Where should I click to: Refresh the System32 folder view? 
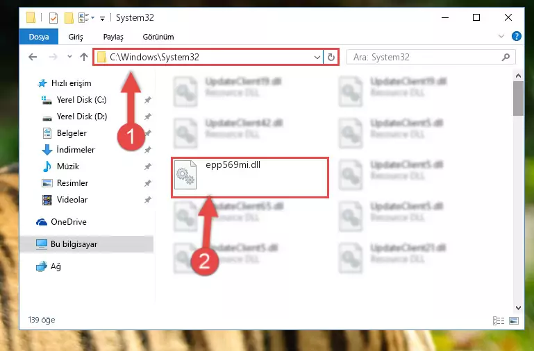tap(331, 57)
